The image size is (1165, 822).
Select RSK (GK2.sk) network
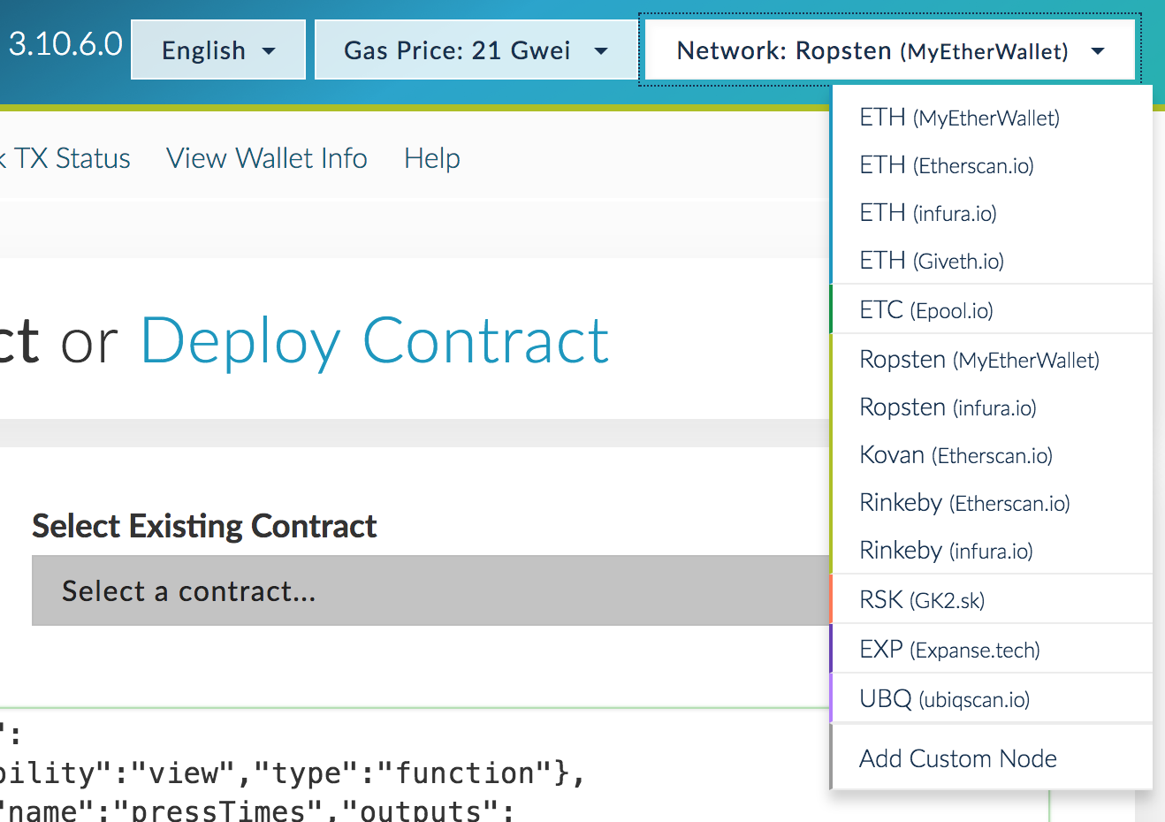click(993, 600)
